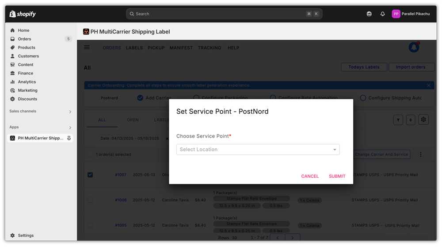Unpin the PH MultiCarrier app pin icon
Viewport: 442px width, 247px height.
pyautogui.click(x=69, y=138)
